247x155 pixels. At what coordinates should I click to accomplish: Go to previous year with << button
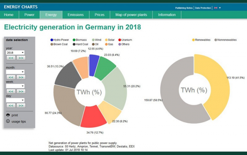11,58
